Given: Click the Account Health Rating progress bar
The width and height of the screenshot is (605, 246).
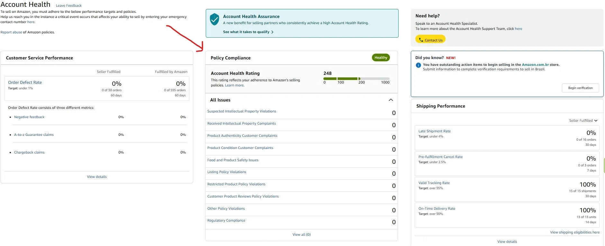Looking at the screenshot, I should pos(357,79).
